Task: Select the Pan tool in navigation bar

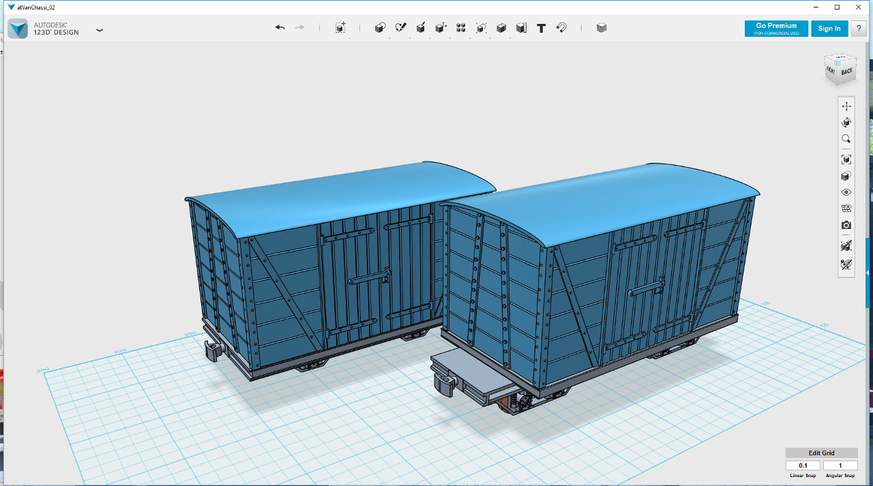Action: pyautogui.click(x=846, y=106)
